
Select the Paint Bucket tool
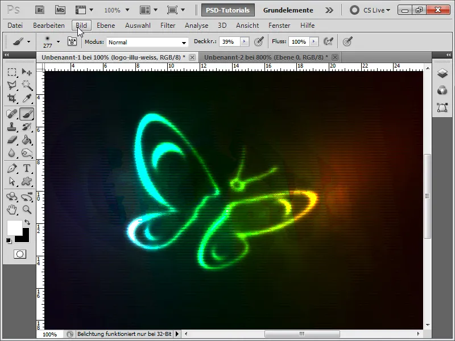[27, 140]
